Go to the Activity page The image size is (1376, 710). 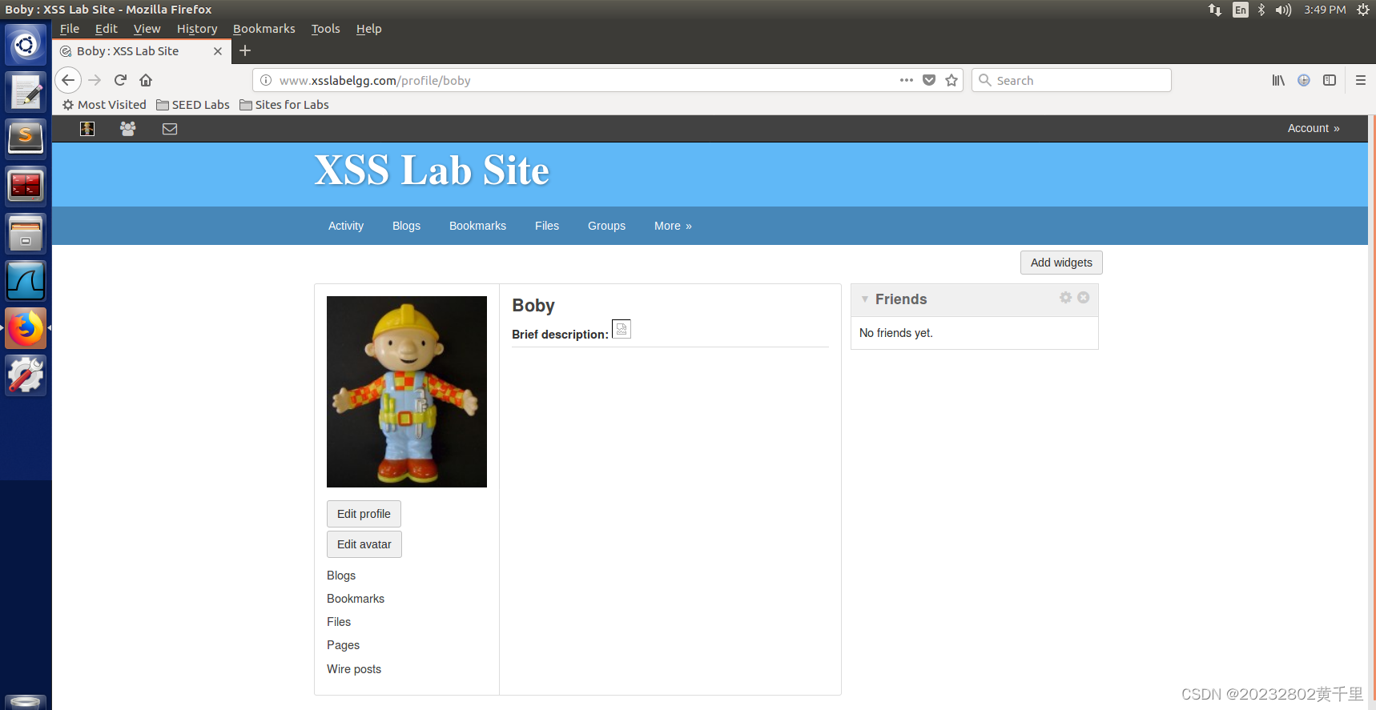[346, 226]
